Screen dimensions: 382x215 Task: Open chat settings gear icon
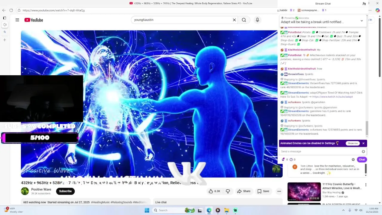click(353, 159)
